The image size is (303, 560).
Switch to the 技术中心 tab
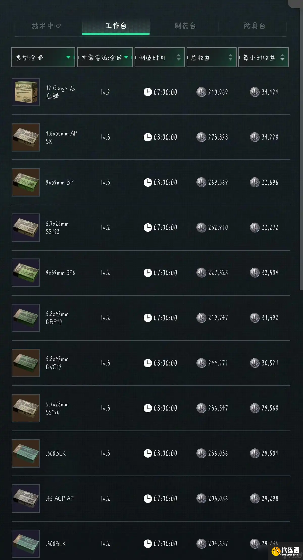[x=47, y=26]
